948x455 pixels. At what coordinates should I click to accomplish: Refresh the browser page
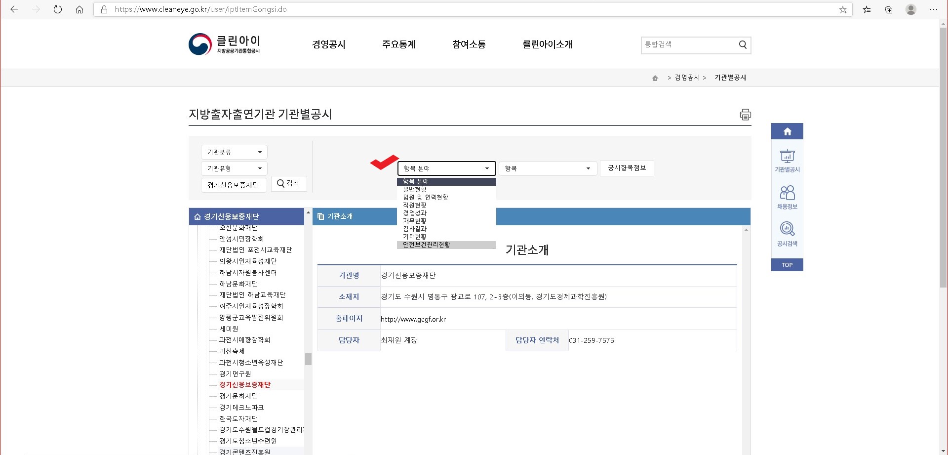click(58, 9)
